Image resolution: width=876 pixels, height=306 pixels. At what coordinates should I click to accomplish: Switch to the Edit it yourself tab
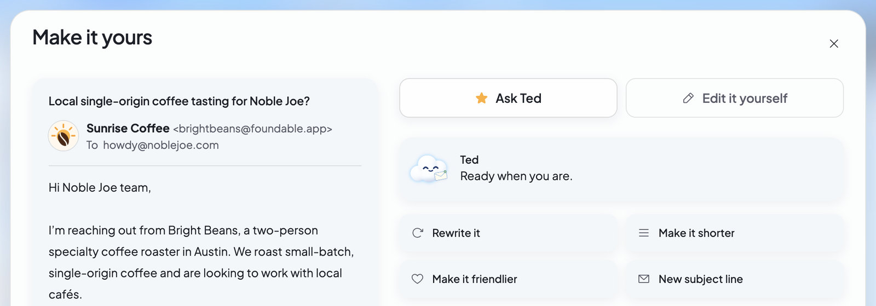tap(735, 98)
